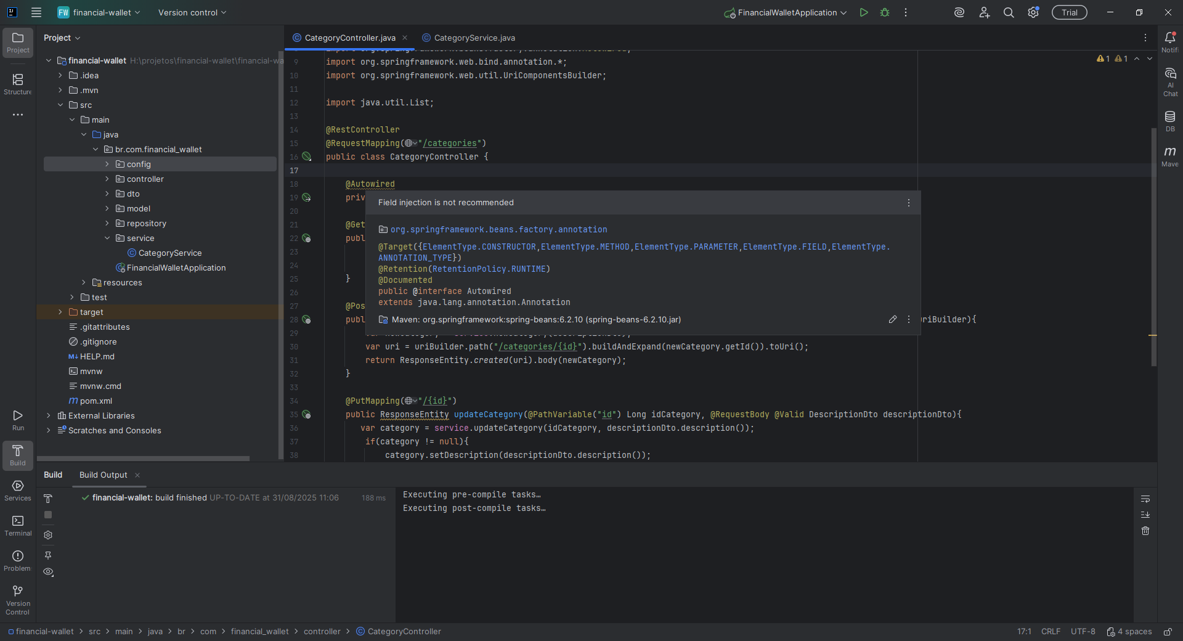Open the Project tool window icon
The width and height of the screenshot is (1183, 641).
[18, 43]
